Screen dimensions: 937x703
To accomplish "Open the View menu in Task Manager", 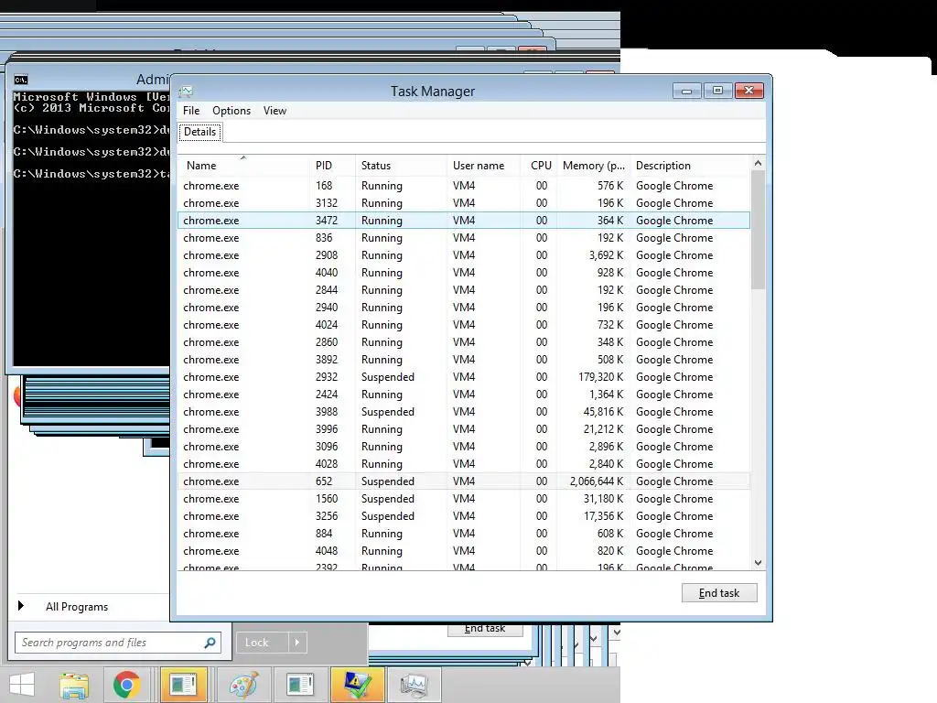I will [275, 111].
